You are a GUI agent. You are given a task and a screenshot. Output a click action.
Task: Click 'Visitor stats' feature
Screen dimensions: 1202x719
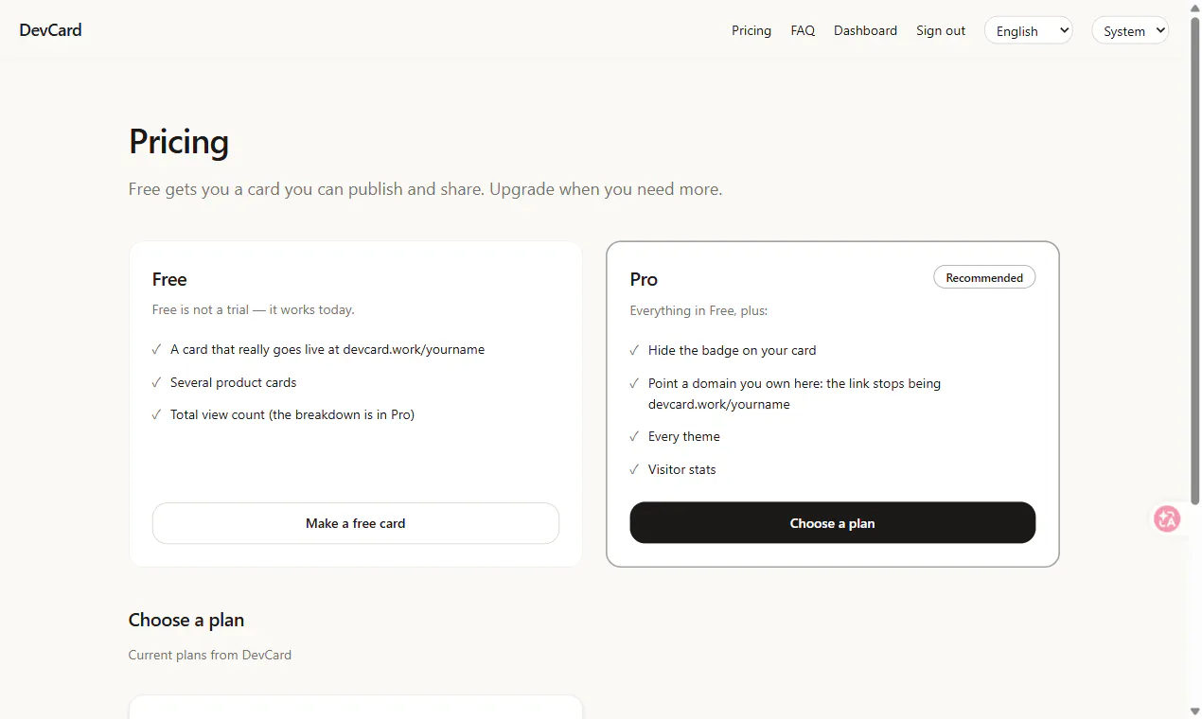(x=682, y=469)
